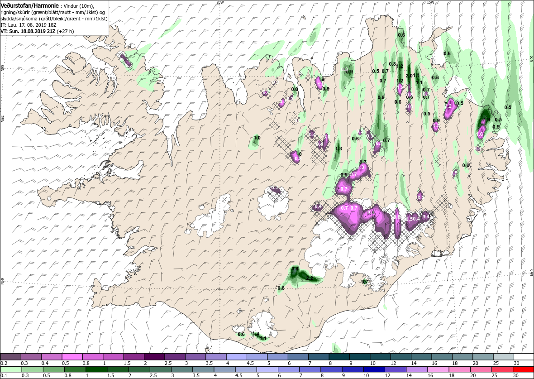The width and height of the screenshot is (534, 379).
Task: Click the grey-blue rain legend swatch labeled 3.5
Action: coord(203,369)
